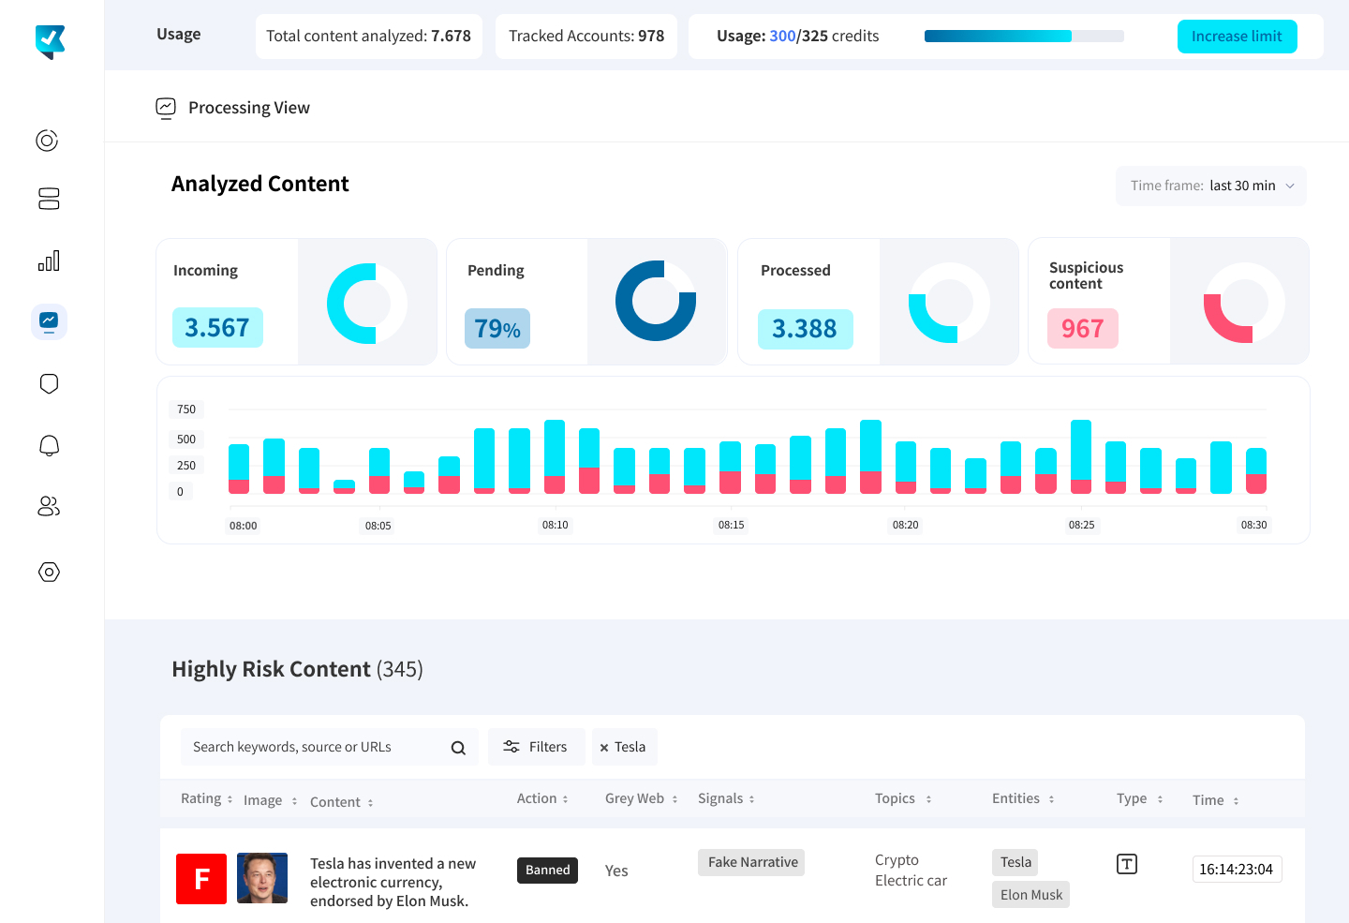
Task: Open the Filters button
Action: pos(537,747)
